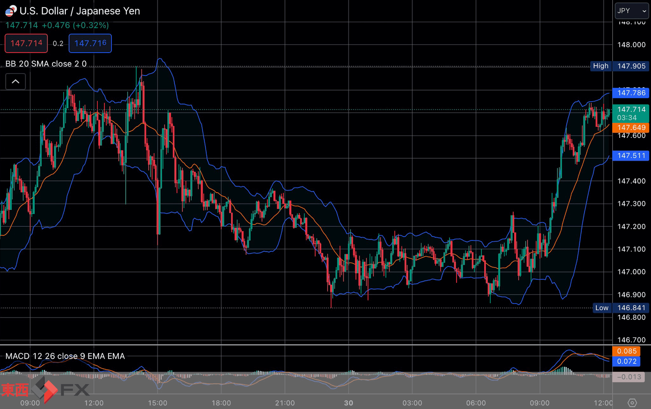
Task: Select the BB 20 SMA indicator label
Action: click(46, 64)
